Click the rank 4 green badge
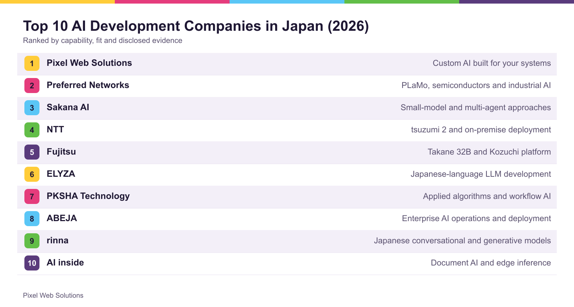574x307 pixels. tap(32, 130)
